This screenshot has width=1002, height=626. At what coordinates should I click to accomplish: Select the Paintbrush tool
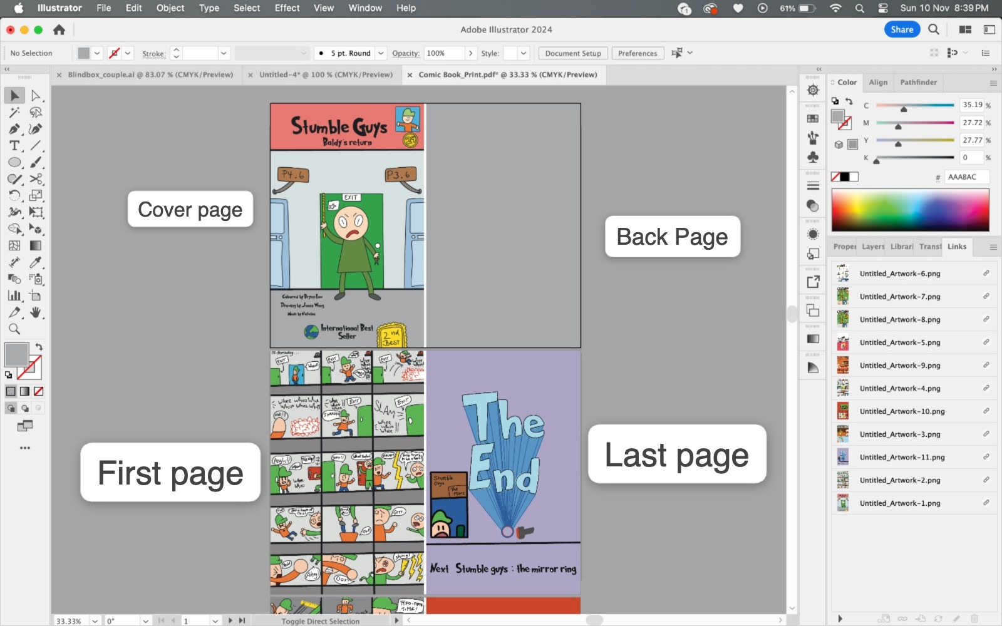pyautogui.click(x=36, y=162)
